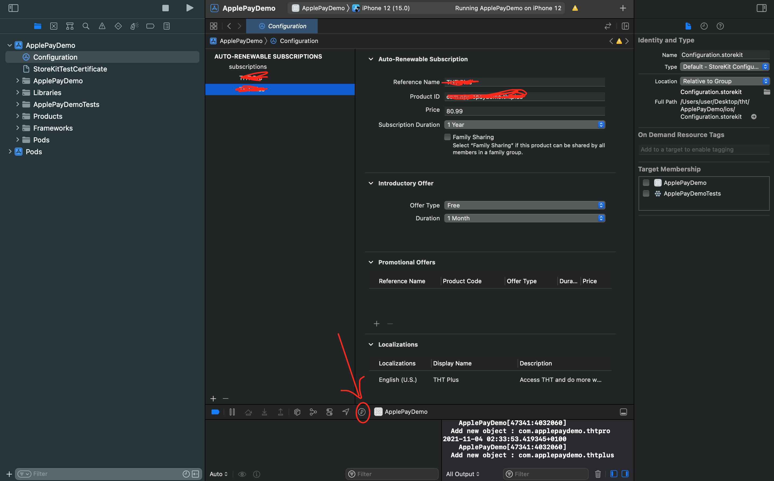
Task: Clear the console with trash icon
Action: 598,474
